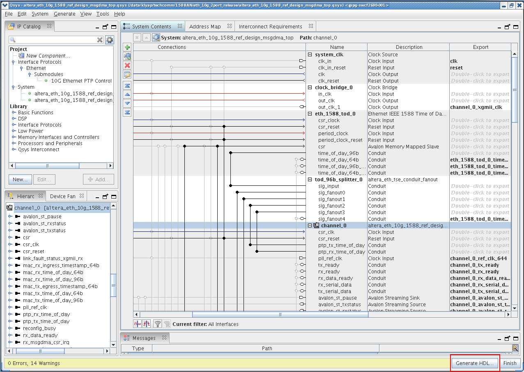
Task: Collapse the tod_96b_splitter_0 component
Action: pyautogui.click(x=310, y=180)
